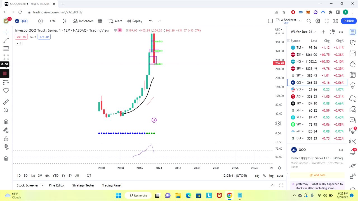Select the crosshair cursor tool

[x=6, y=32]
